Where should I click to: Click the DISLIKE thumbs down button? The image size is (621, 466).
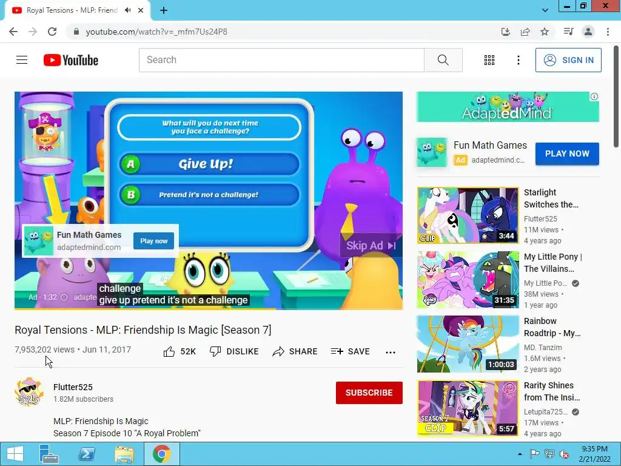tap(234, 351)
